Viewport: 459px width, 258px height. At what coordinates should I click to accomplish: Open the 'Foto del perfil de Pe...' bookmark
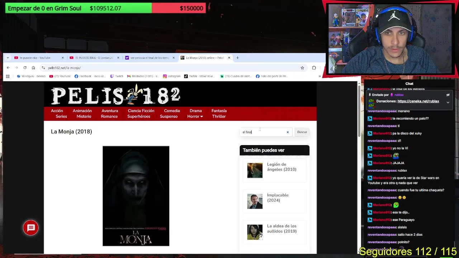272,76
